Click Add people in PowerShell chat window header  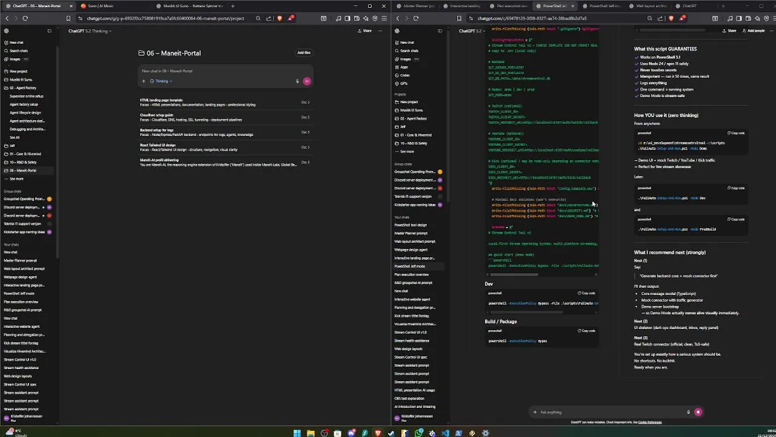754,31
